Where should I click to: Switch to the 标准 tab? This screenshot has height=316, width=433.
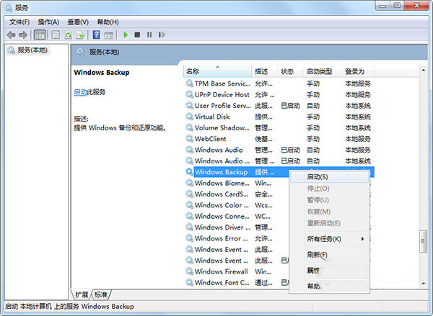click(102, 294)
